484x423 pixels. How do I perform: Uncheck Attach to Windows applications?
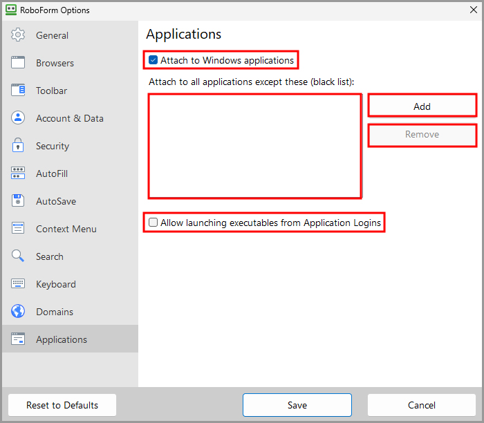pyautogui.click(x=153, y=60)
